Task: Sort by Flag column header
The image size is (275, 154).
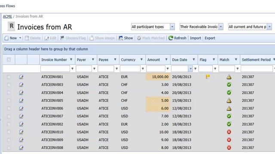Action: 203,60
